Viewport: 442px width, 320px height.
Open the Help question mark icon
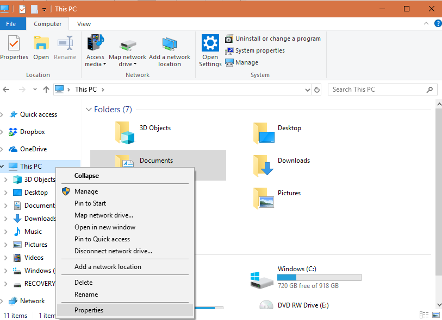tap(438, 24)
